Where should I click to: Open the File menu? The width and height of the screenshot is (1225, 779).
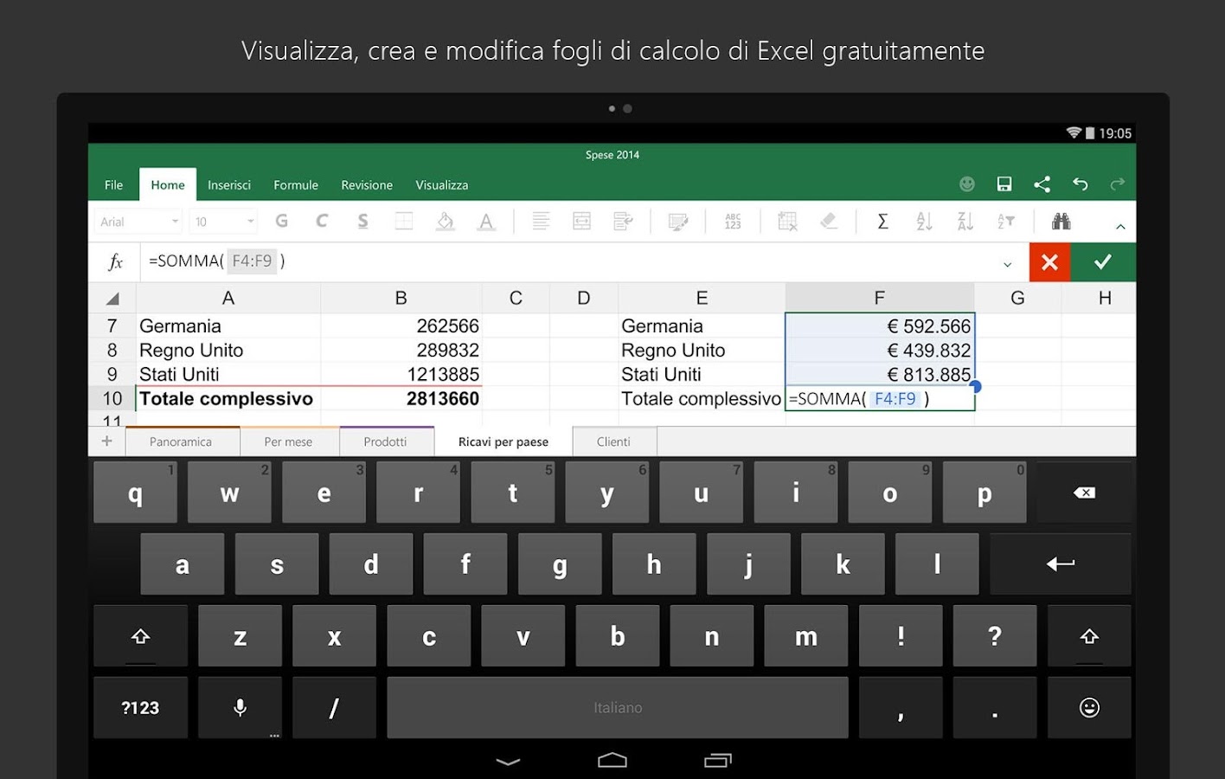113,185
